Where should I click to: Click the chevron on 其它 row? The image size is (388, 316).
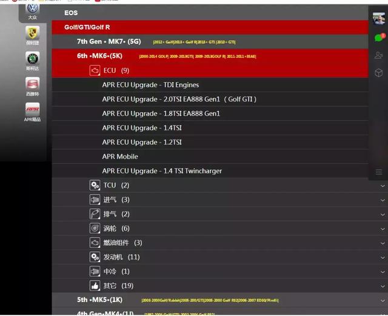point(383,286)
